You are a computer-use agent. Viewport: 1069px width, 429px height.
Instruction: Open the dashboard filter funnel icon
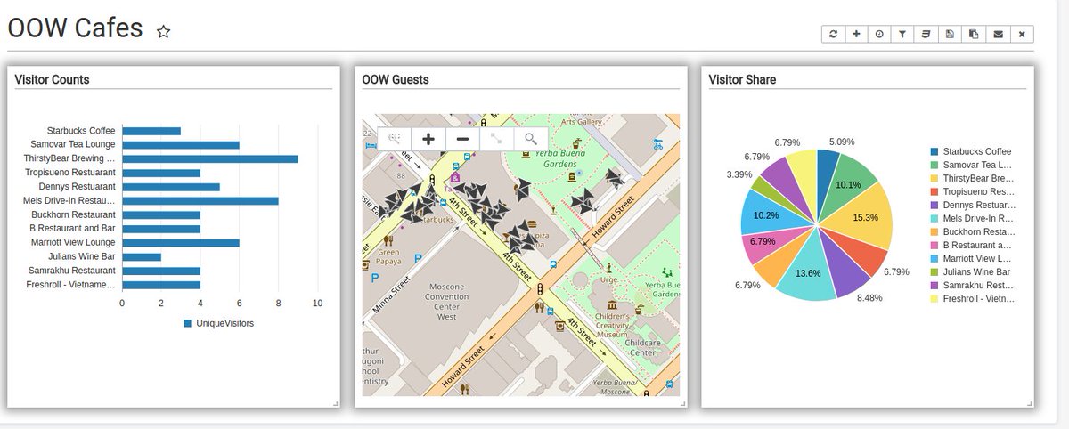(902, 34)
